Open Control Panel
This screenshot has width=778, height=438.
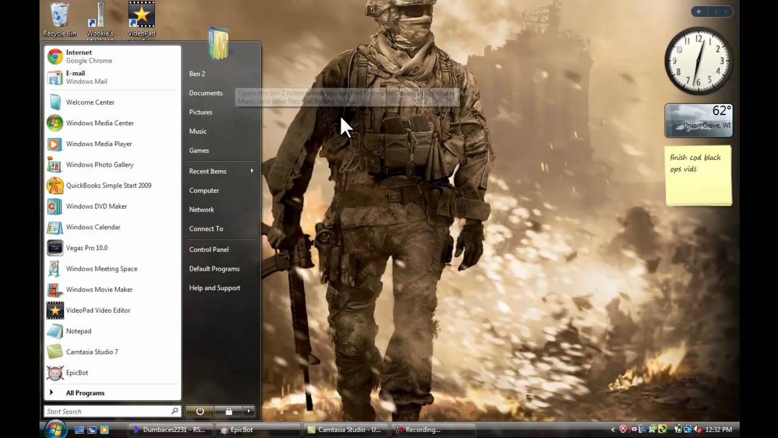[x=221, y=249]
